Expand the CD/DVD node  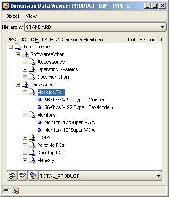25,137
